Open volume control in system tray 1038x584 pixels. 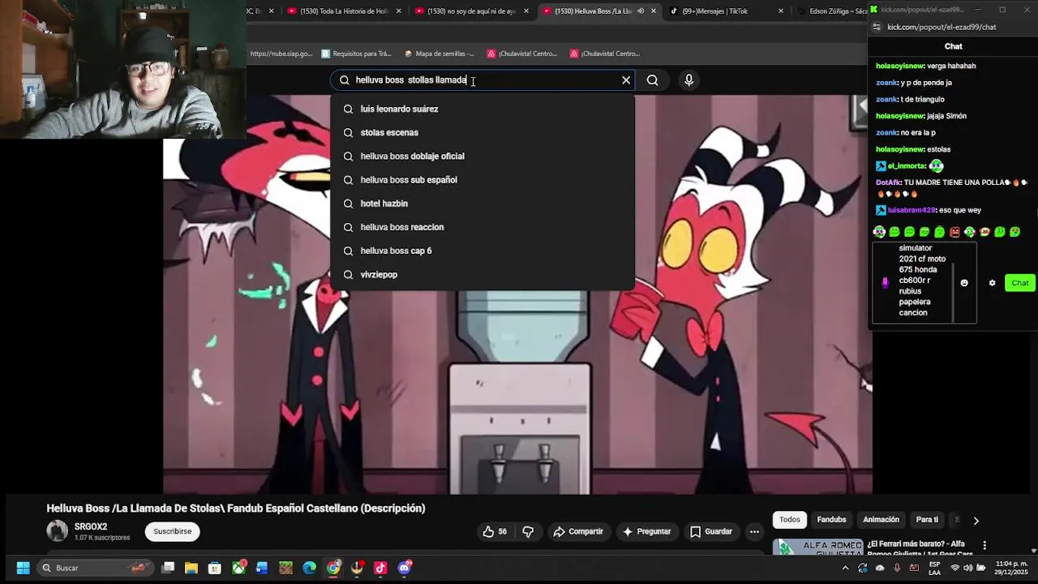tap(968, 568)
